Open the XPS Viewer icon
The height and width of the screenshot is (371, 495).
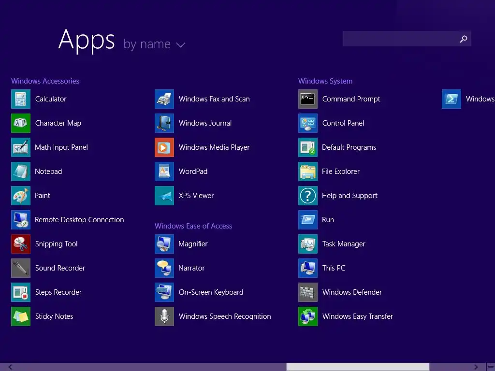click(x=164, y=196)
